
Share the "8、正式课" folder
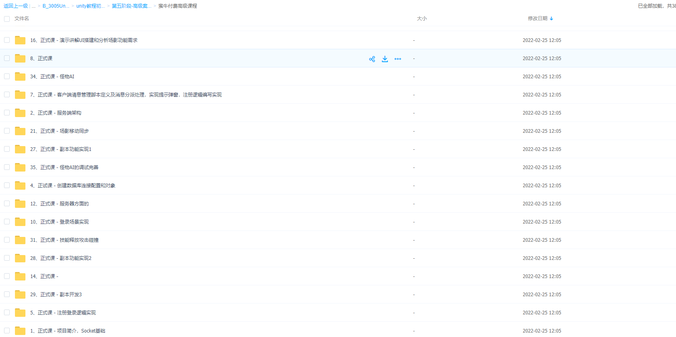pyautogui.click(x=372, y=59)
